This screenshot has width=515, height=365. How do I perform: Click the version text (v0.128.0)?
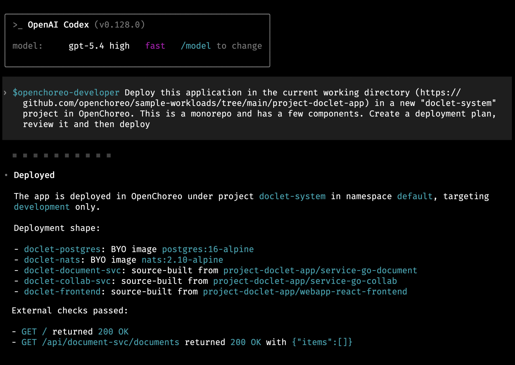(120, 25)
